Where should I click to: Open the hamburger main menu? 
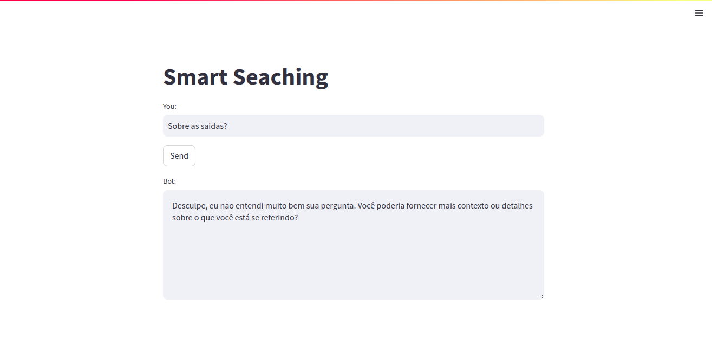698,13
